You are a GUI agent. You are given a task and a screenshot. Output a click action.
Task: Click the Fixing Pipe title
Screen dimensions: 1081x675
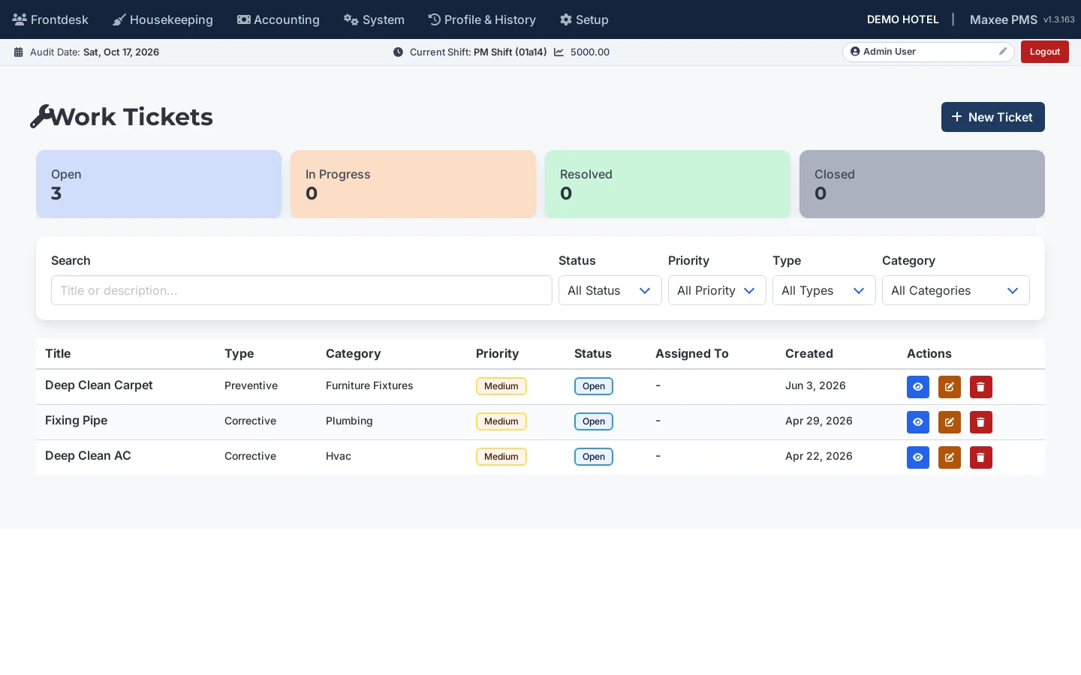click(x=76, y=420)
